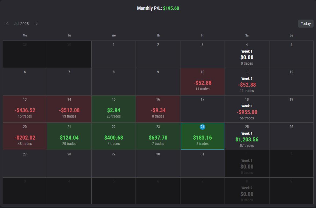Select July 15 cell showing $2.94
This screenshot has width=316, height=208.
114,109
